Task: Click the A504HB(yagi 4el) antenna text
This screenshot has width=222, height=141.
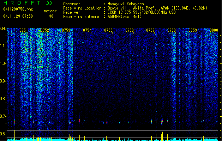Action: 125,17
